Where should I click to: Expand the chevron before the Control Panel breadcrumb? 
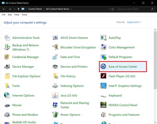tap(26, 9)
